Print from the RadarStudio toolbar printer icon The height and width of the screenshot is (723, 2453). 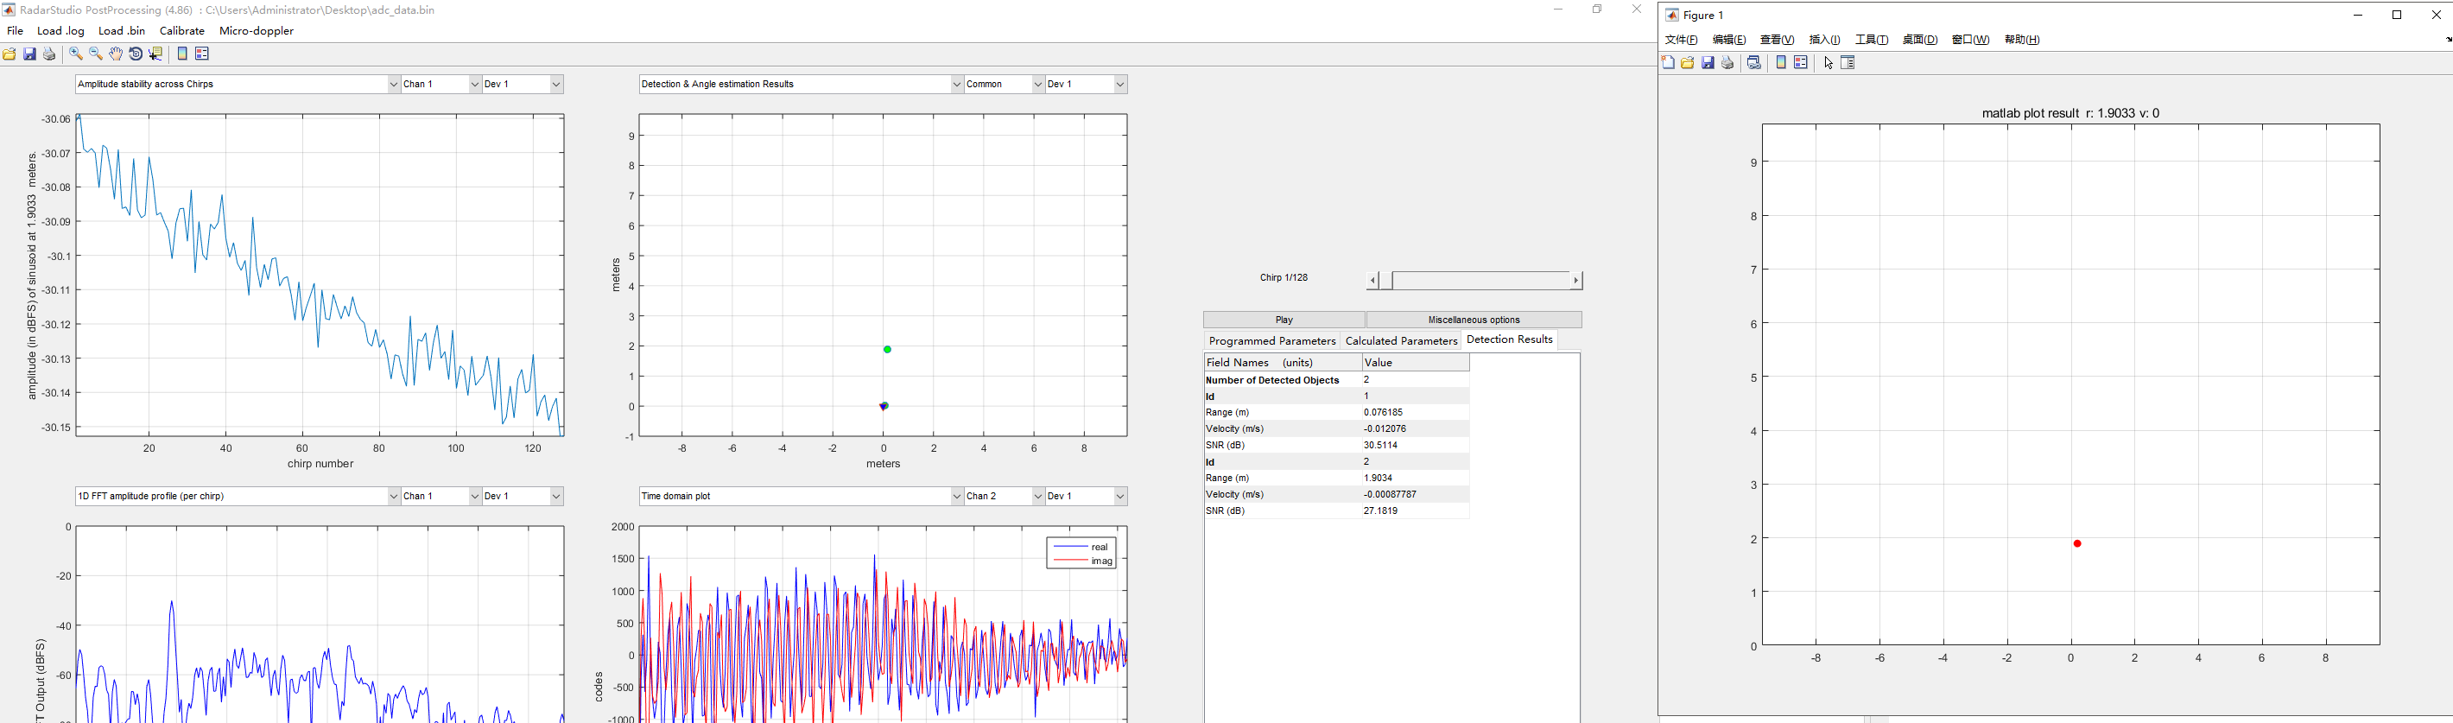point(49,54)
